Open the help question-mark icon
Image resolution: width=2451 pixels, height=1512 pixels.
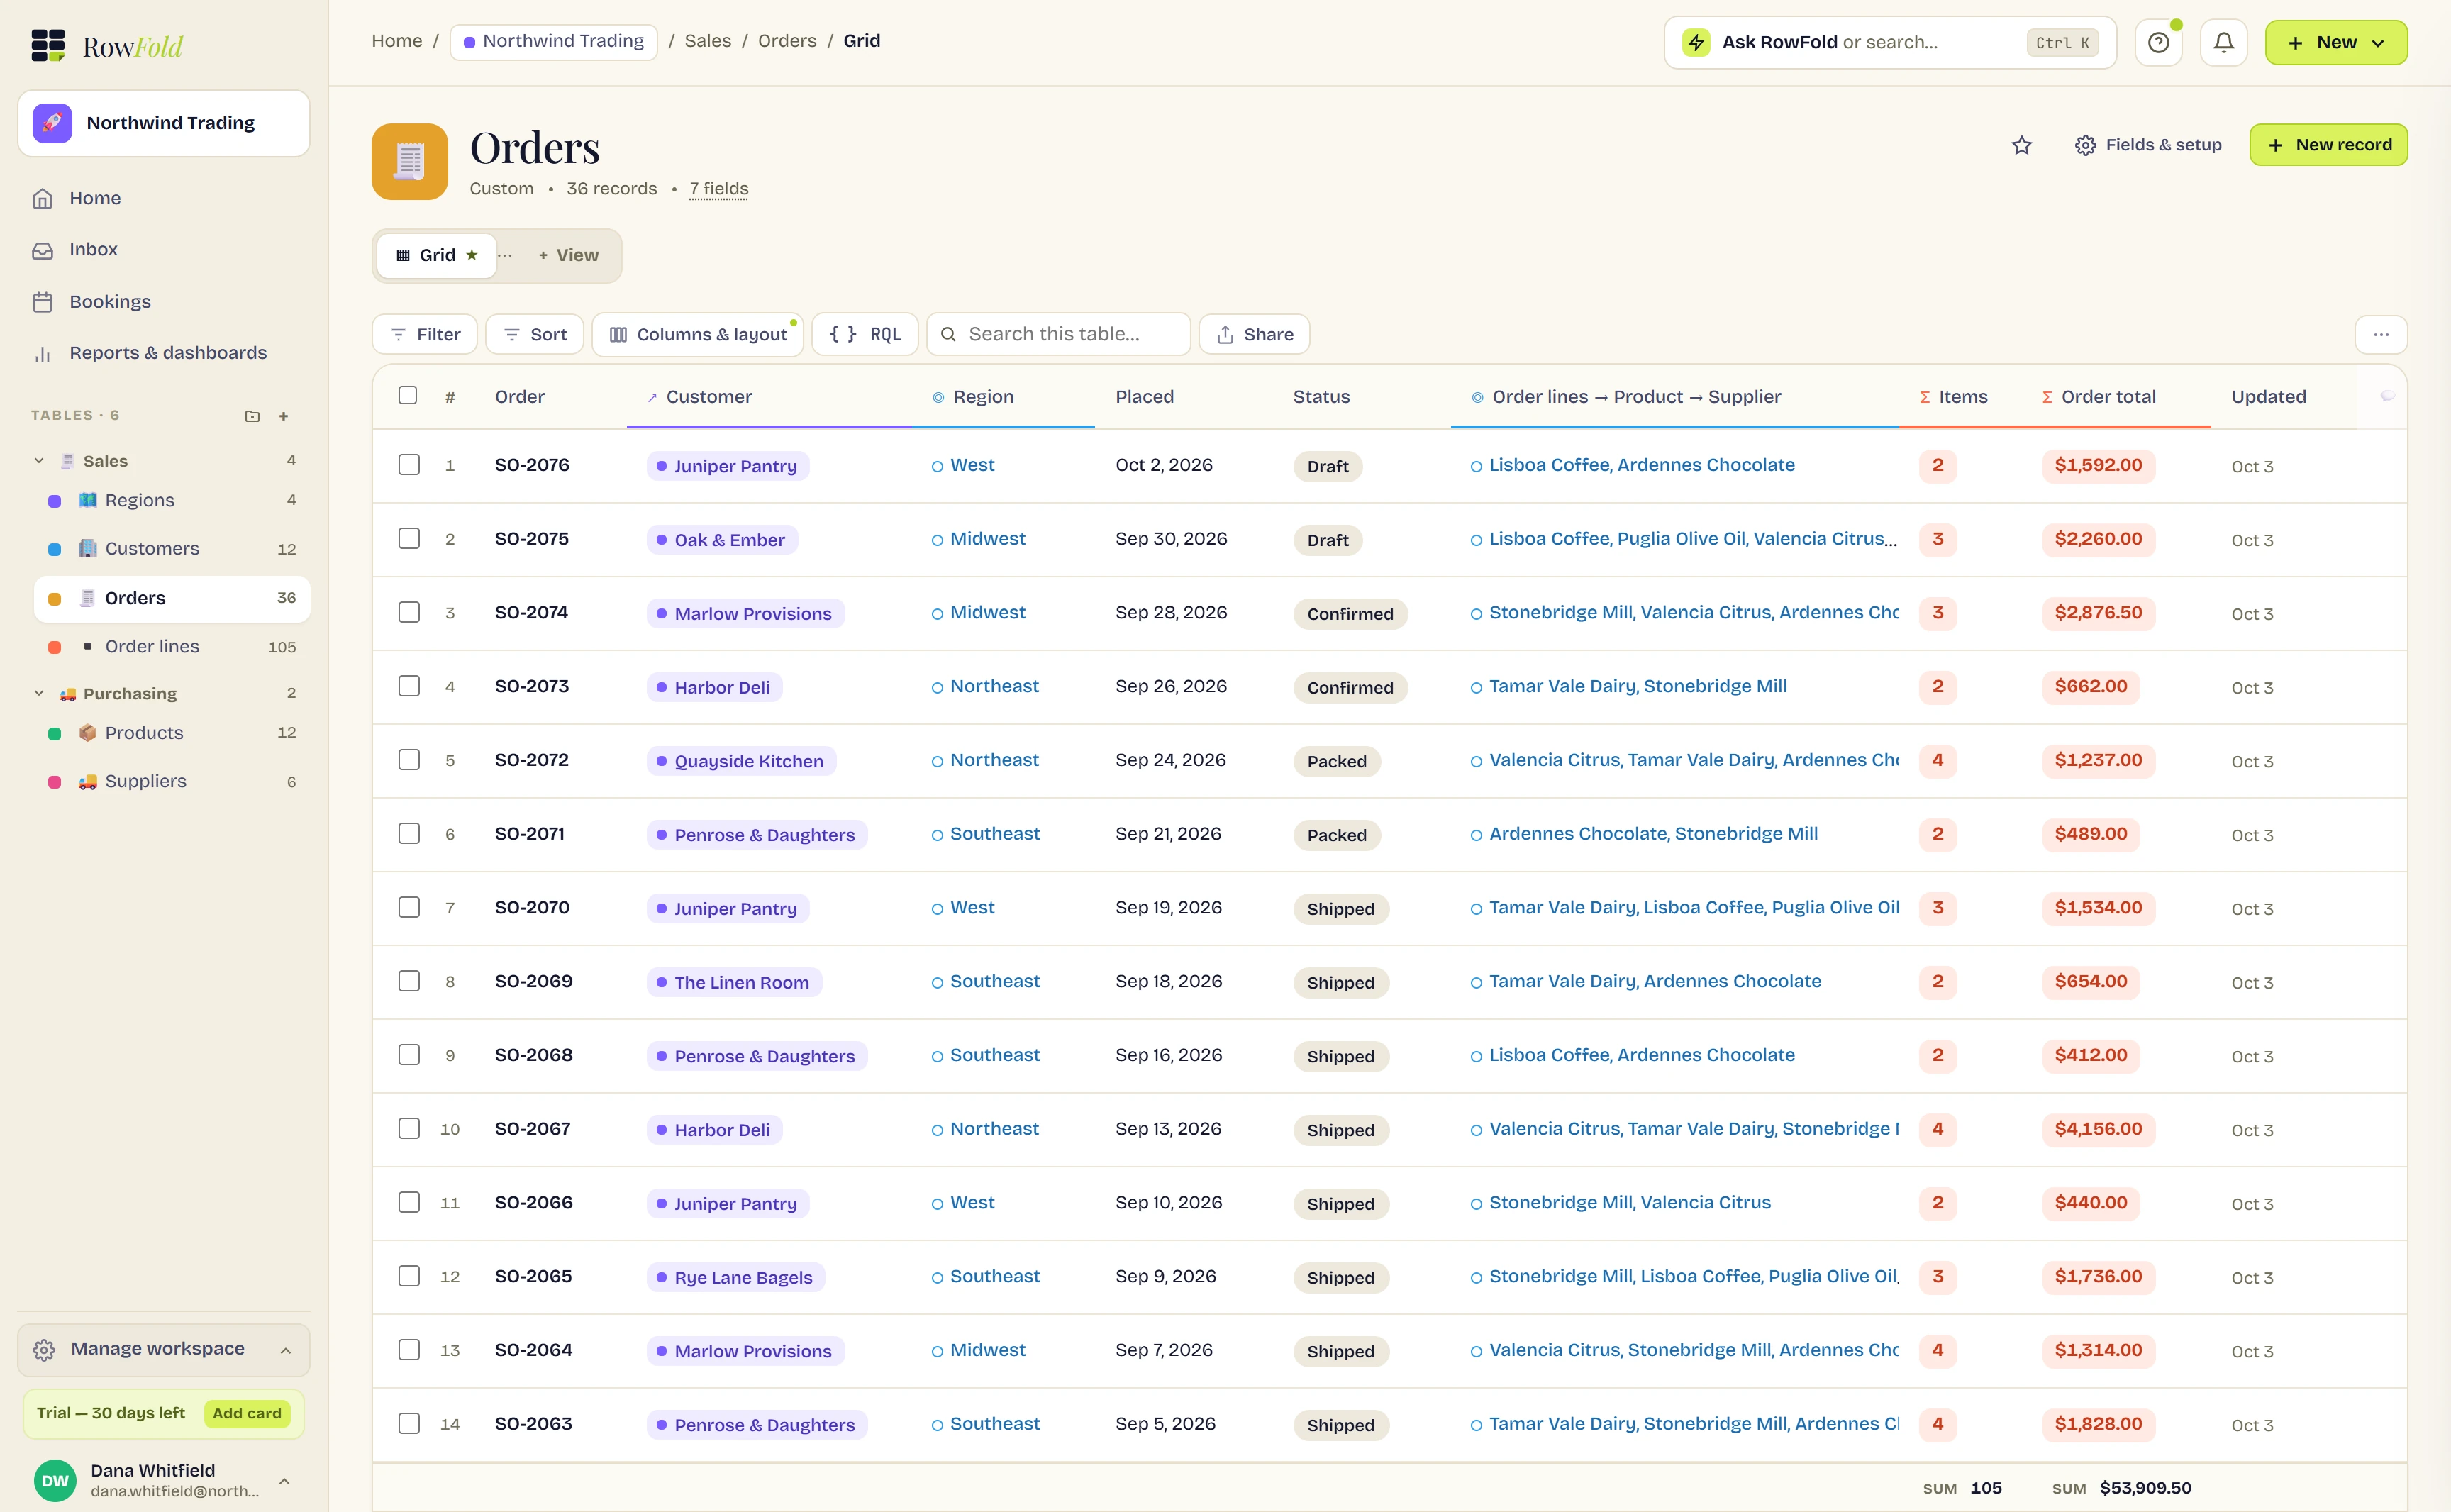tap(2158, 42)
